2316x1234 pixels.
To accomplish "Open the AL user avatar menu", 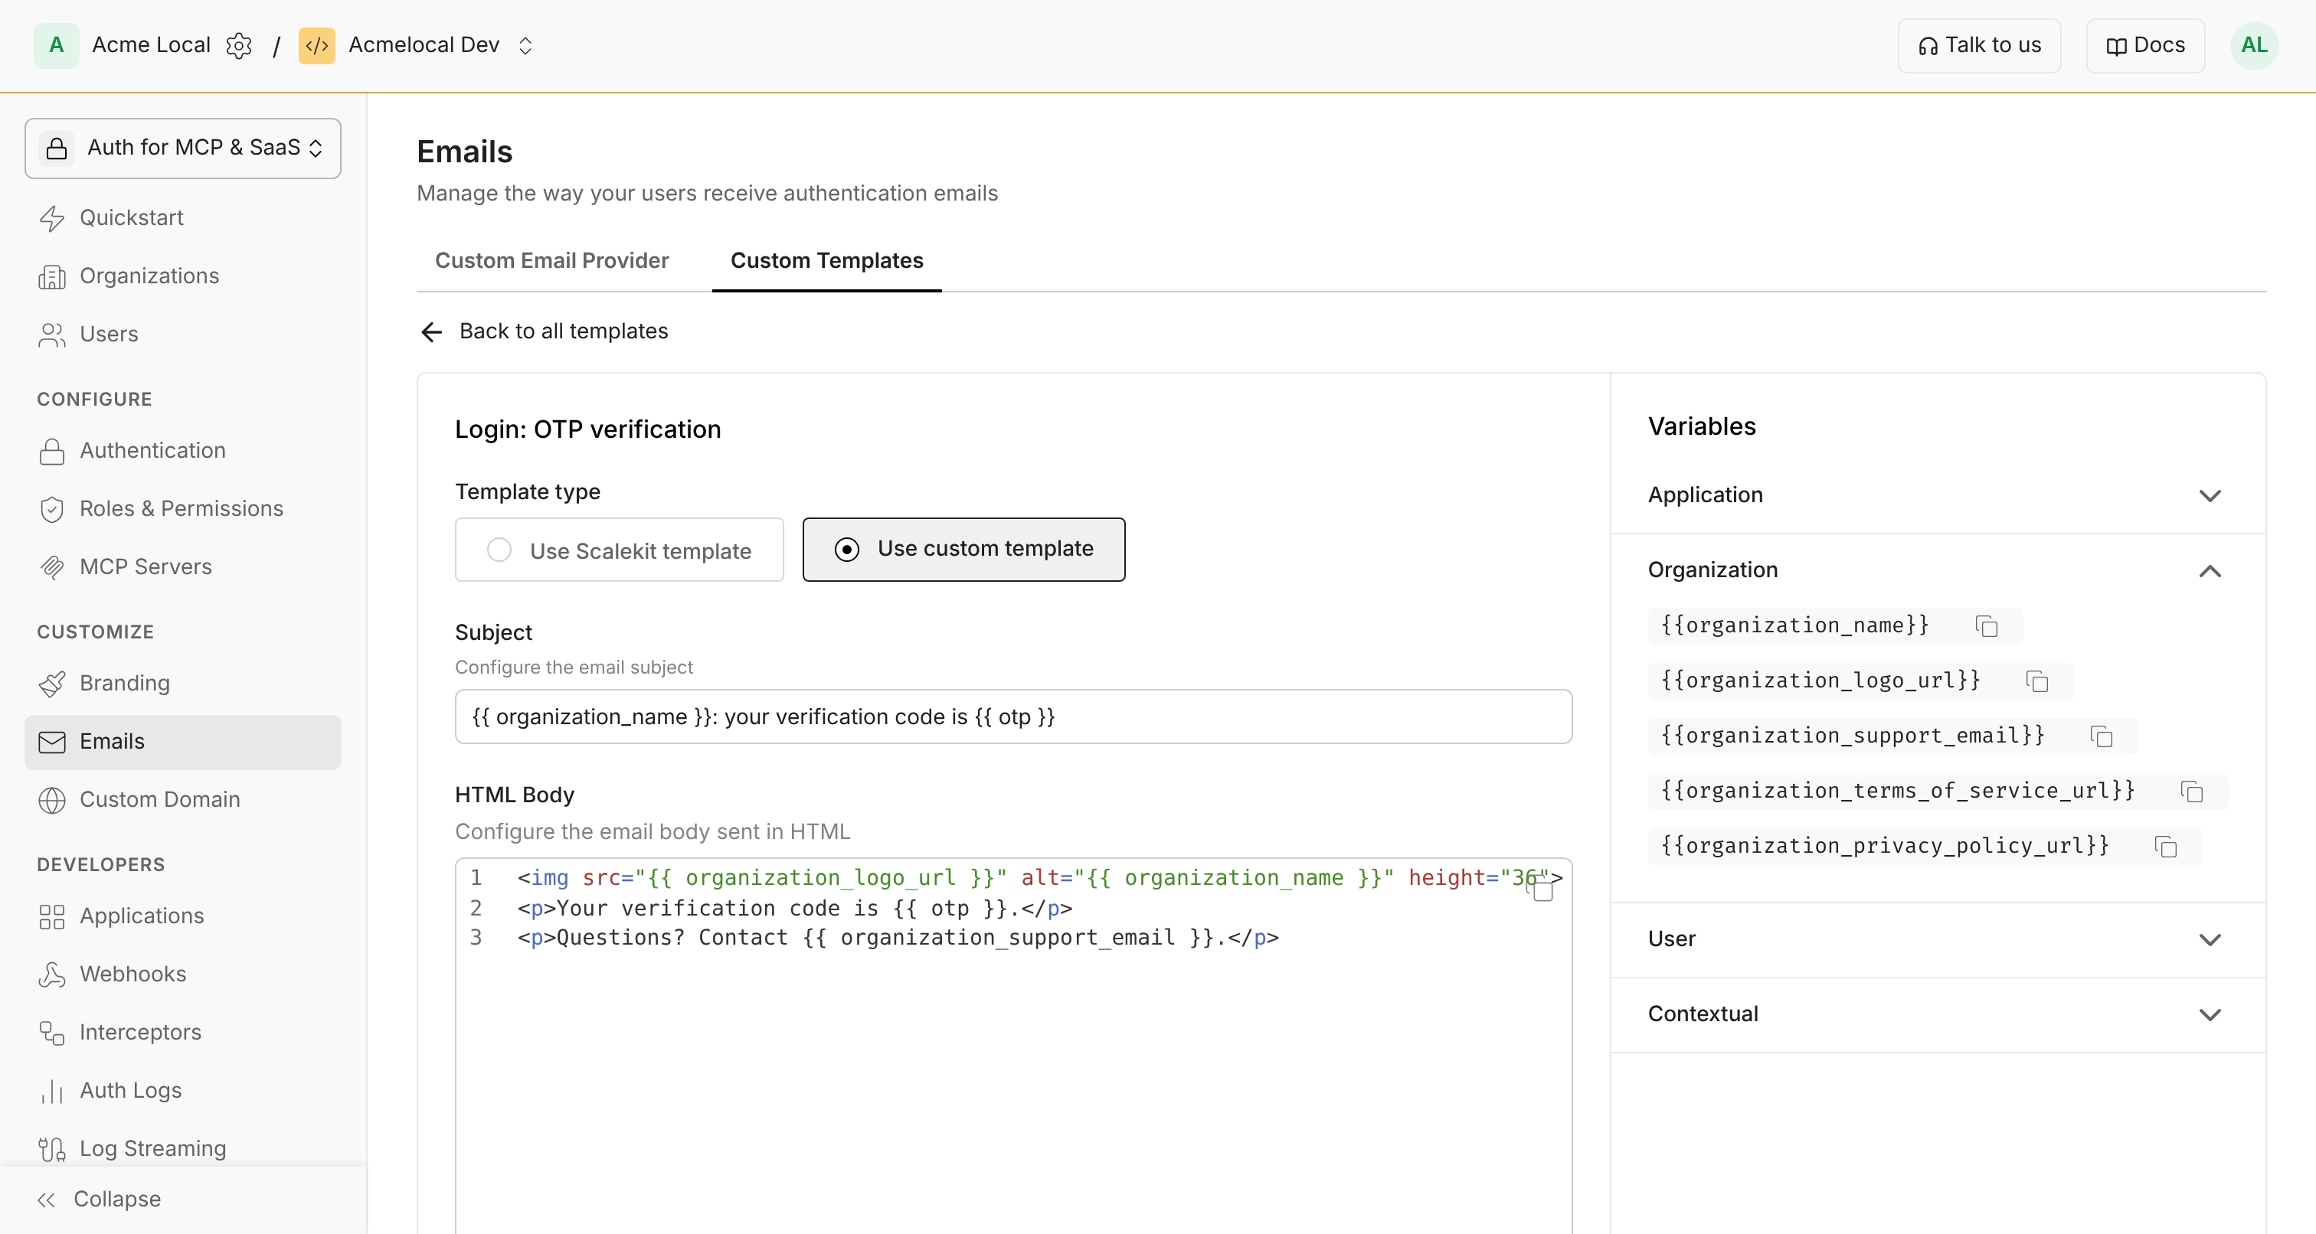I will point(2254,45).
